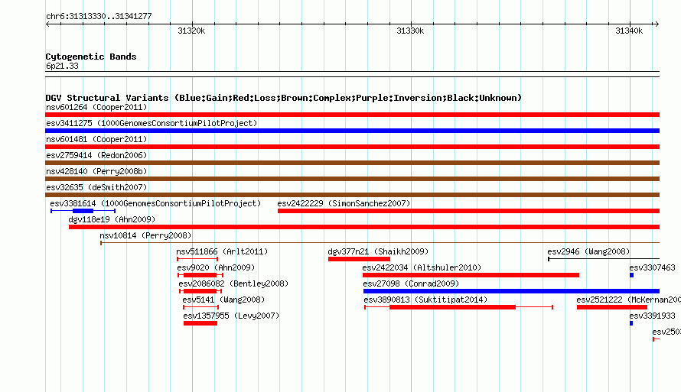The width and height of the screenshot is (681, 392).
Task: Click the nsv428140 (Perry2008b) complex variant bar
Action: click(x=352, y=179)
